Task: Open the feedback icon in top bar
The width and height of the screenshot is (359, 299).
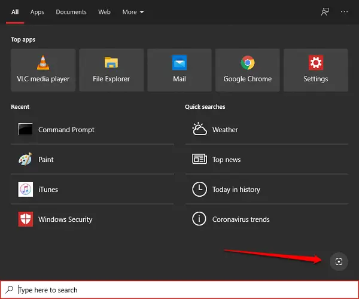Action: point(325,12)
